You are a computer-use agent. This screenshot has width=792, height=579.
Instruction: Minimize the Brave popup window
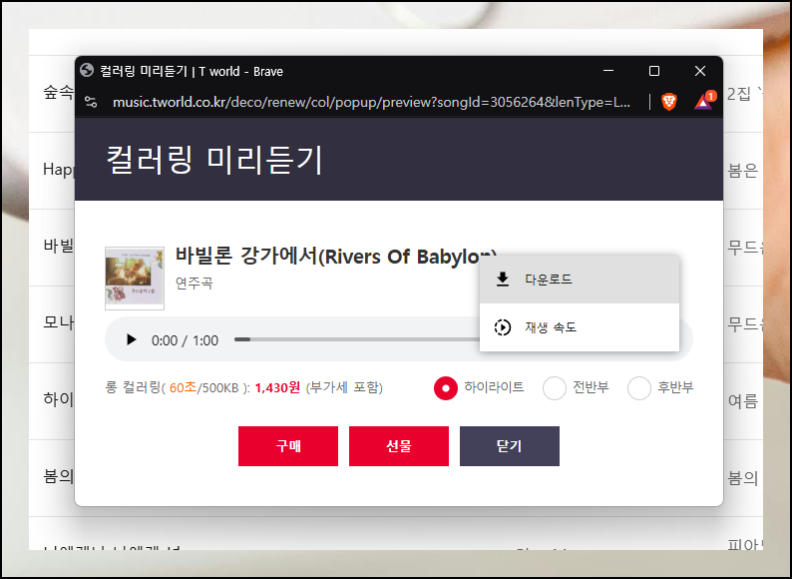(608, 71)
